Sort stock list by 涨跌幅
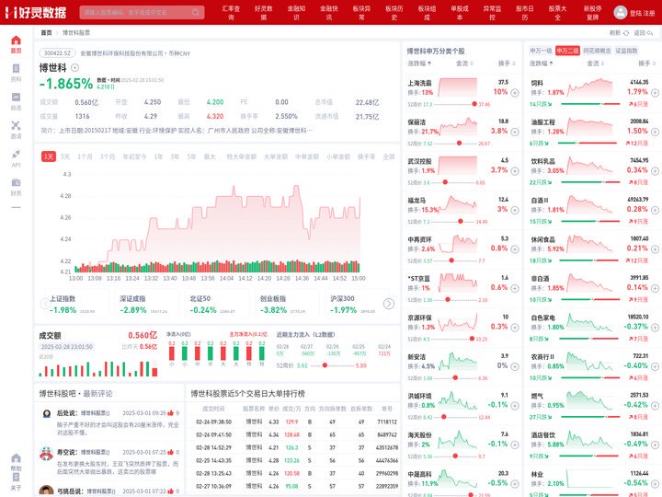The height and width of the screenshot is (497, 662). tap(419, 64)
